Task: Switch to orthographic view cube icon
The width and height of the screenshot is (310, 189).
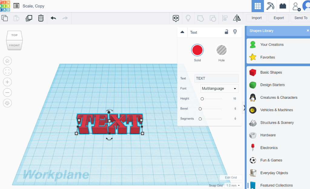Action: coord(7,103)
